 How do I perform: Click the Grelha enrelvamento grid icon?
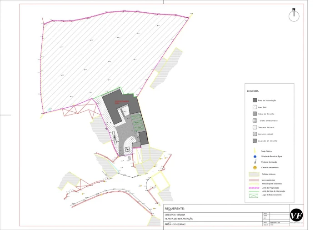point(255,120)
